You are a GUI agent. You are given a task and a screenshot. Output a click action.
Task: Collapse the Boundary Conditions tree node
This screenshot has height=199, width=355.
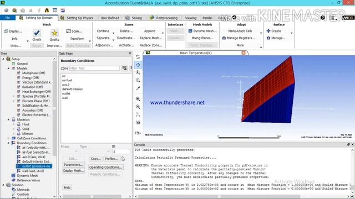(9, 143)
